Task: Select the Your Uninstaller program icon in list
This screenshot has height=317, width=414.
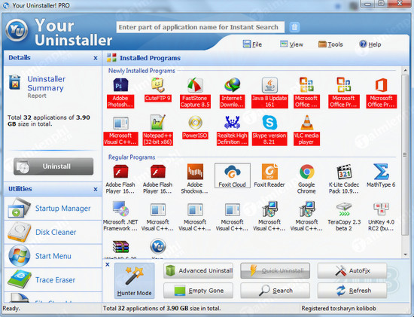Action: 158,246
